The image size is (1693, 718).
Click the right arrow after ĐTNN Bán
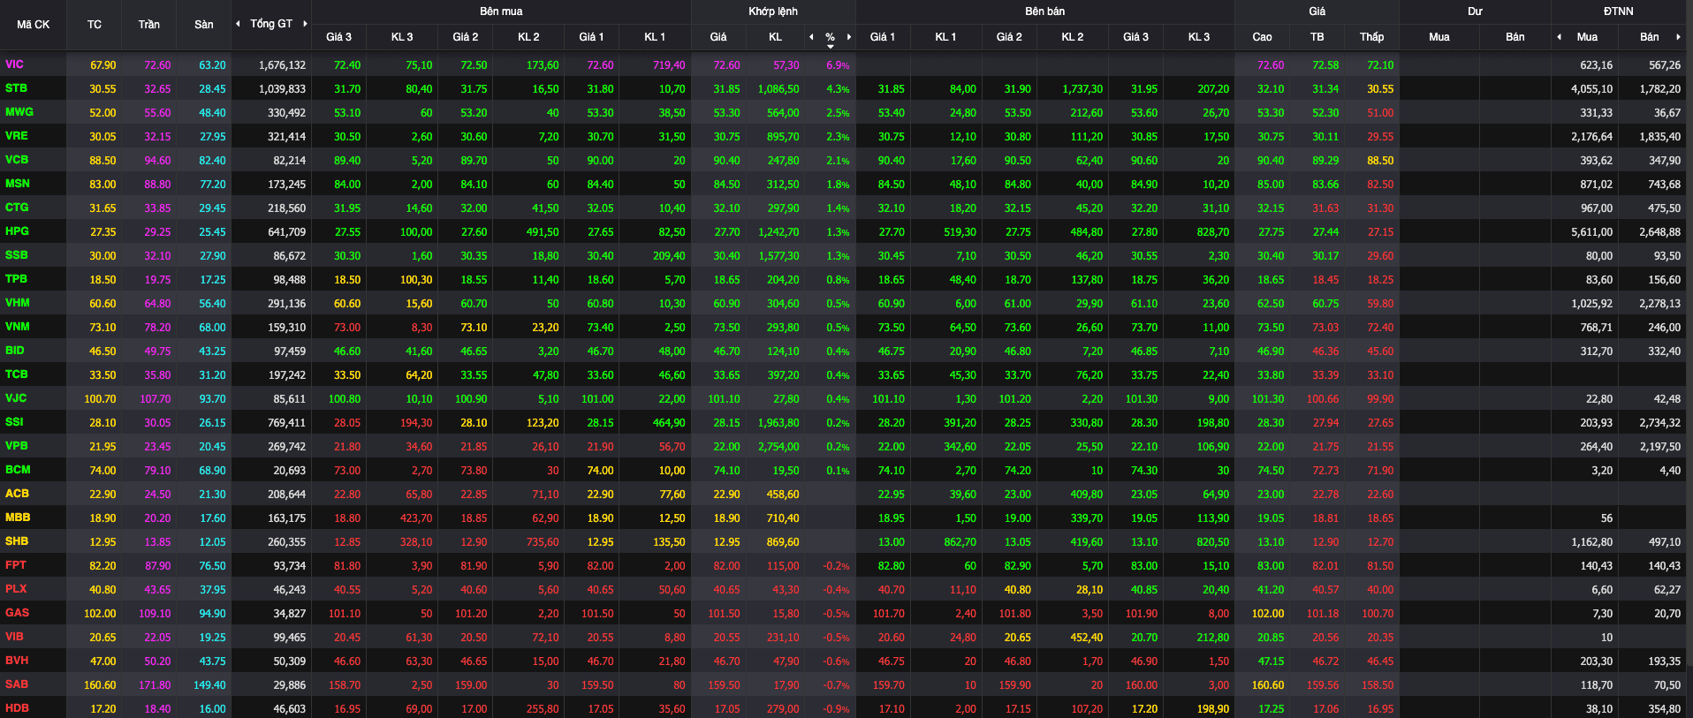click(x=1678, y=36)
